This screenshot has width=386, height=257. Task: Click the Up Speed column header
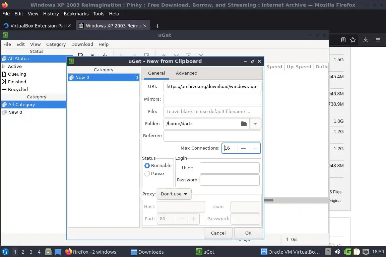[x=299, y=67]
